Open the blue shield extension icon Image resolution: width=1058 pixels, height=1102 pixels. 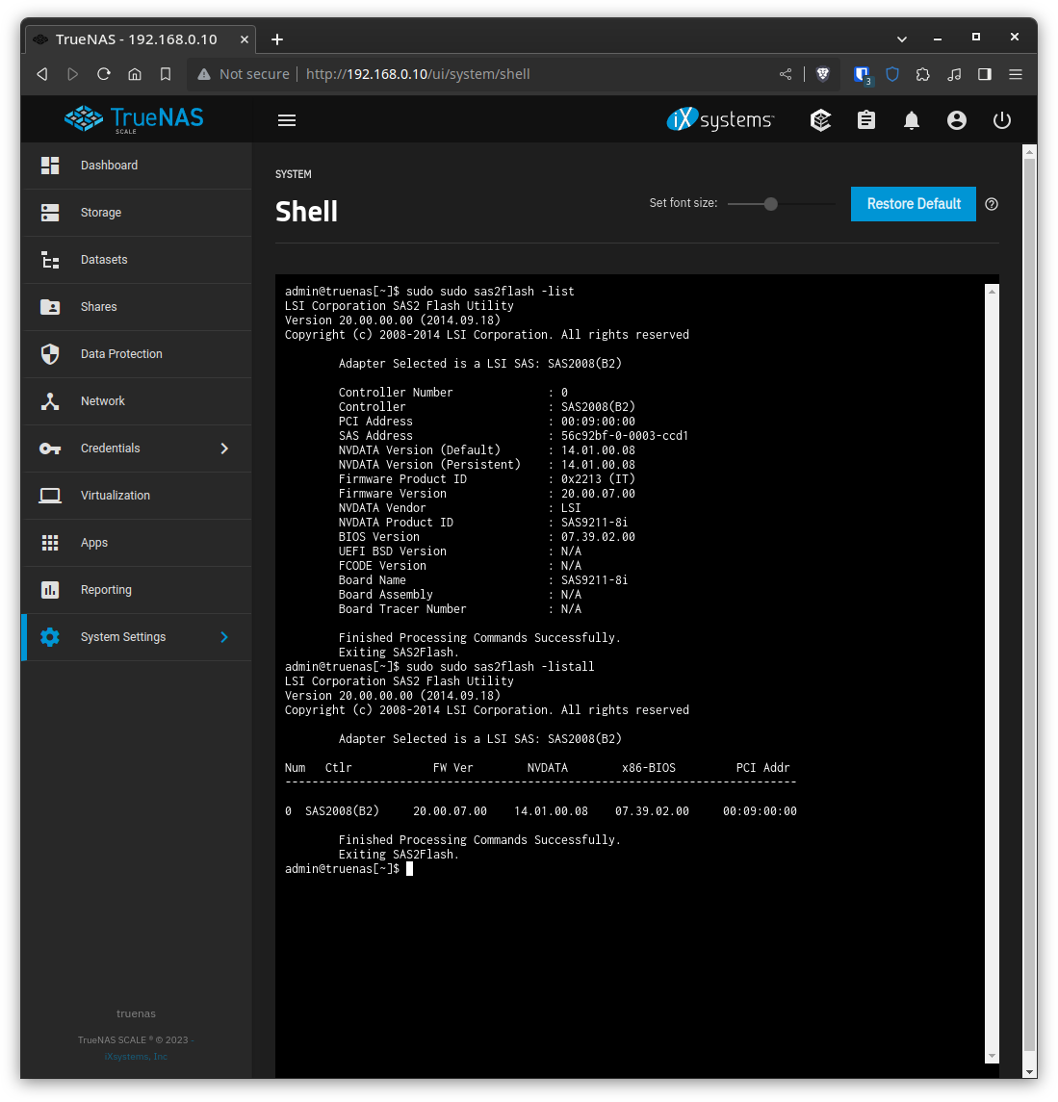pos(892,74)
